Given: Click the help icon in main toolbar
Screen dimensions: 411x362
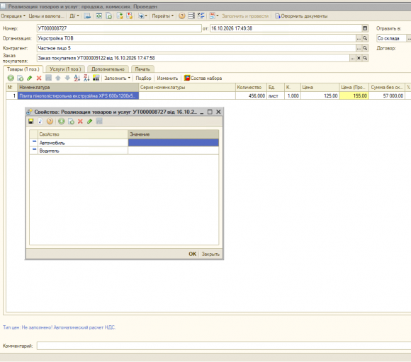Looking at the screenshot, I should 181,16.
